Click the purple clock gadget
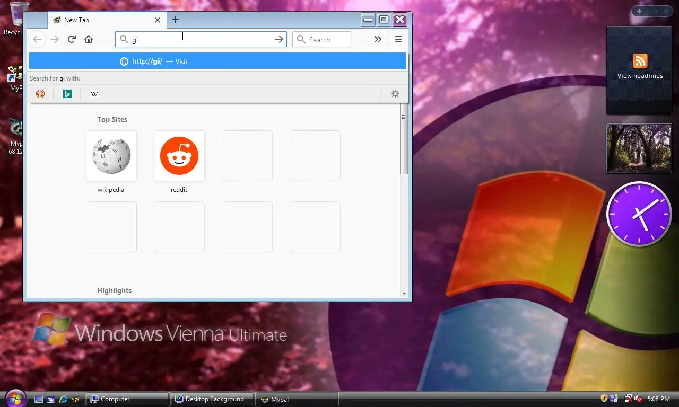Viewport: 679px width, 407px height. [639, 214]
